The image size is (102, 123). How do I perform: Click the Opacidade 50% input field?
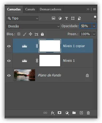pyautogui.click(x=86, y=26)
